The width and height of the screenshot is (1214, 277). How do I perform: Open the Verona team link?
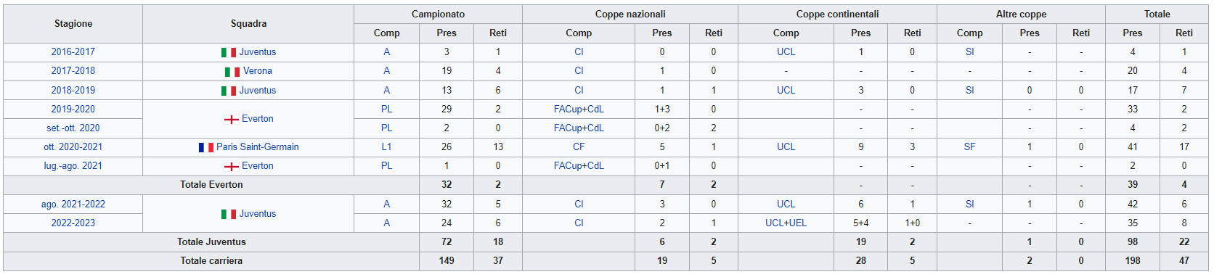click(x=258, y=71)
